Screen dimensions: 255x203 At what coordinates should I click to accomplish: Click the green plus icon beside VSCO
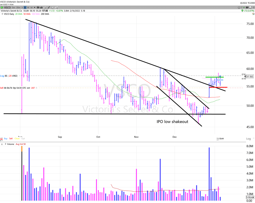pos(2,8)
